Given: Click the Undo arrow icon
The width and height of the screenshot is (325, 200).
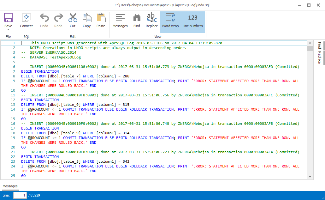Looking at the screenshot, I should click(44, 18).
